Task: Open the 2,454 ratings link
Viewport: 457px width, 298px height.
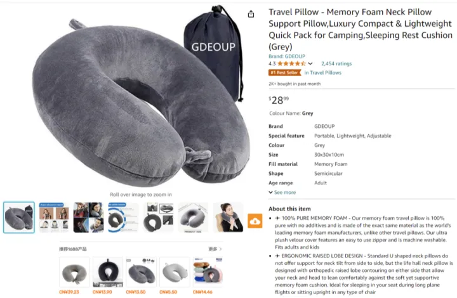Action: click(x=336, y=63)
